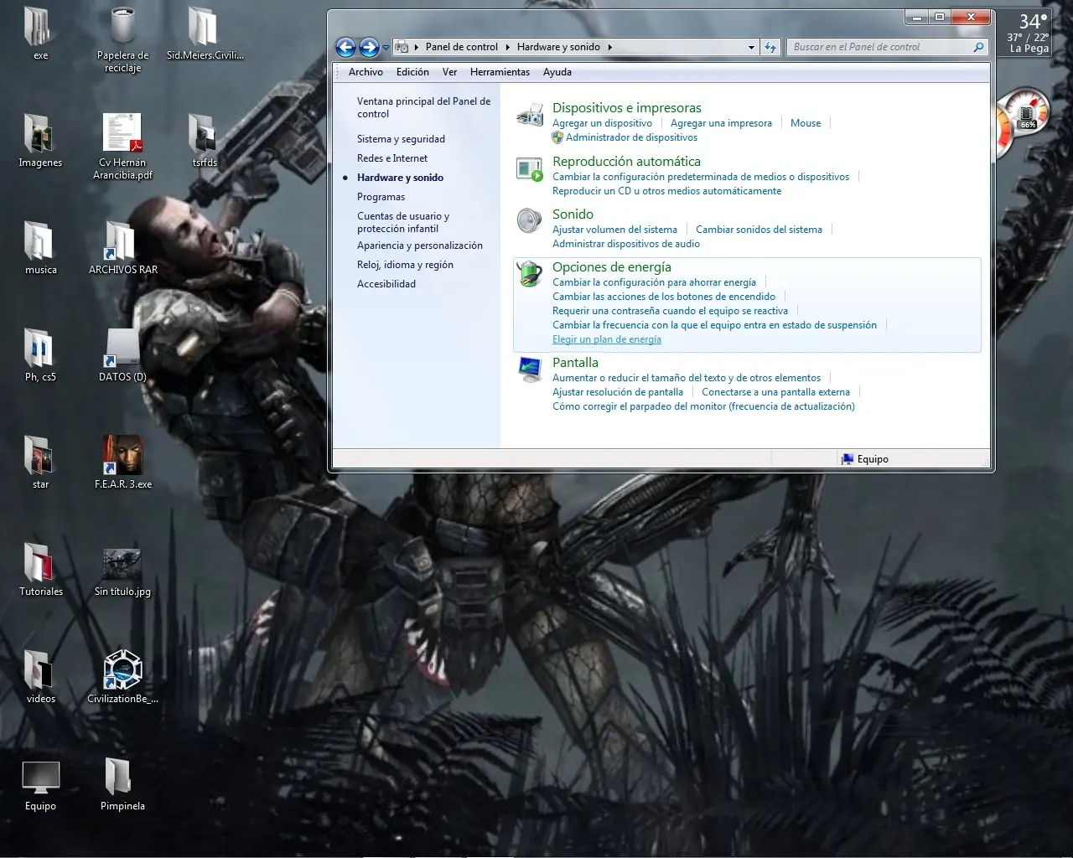Select Papelera de reciclaje desktop icon

tap(122, 39)
